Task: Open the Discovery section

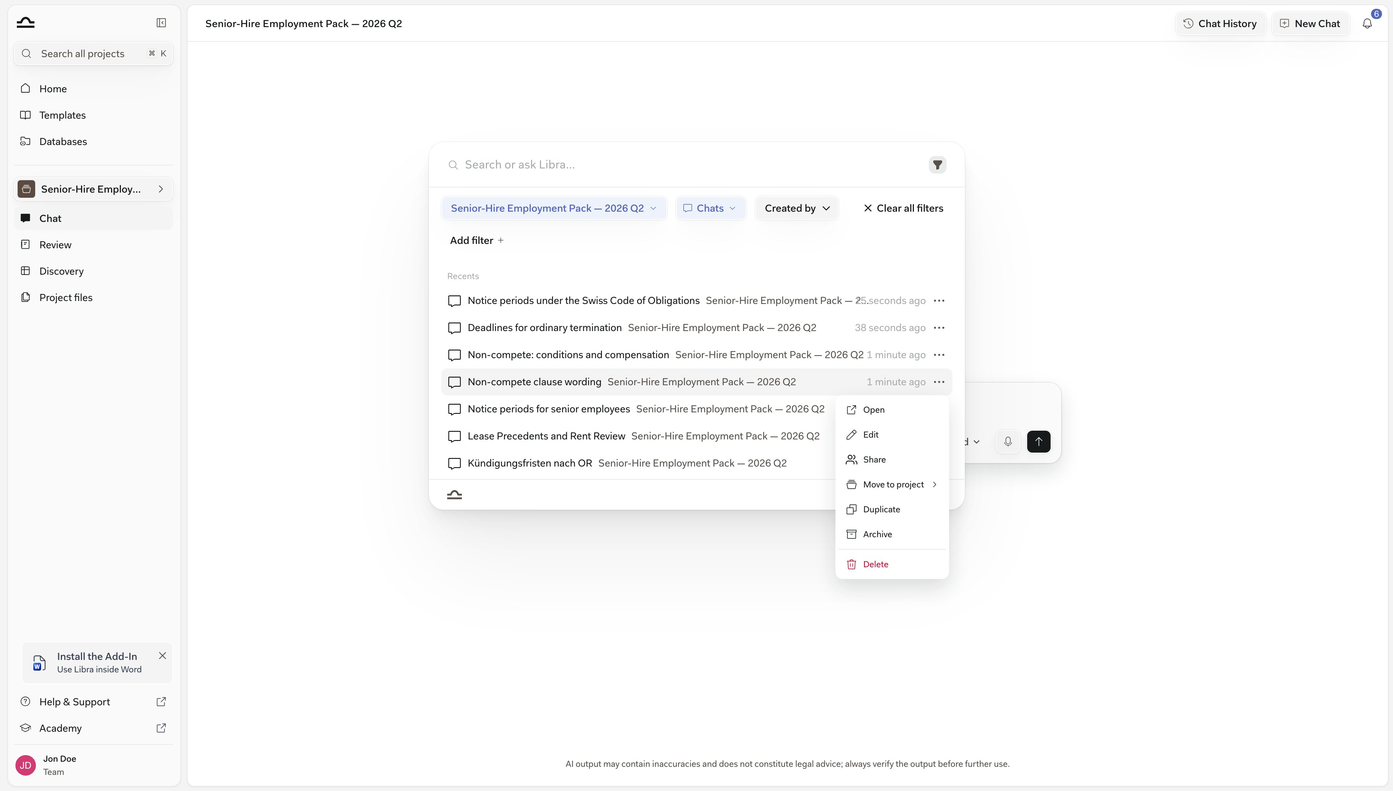Action: tap(93, 271)
